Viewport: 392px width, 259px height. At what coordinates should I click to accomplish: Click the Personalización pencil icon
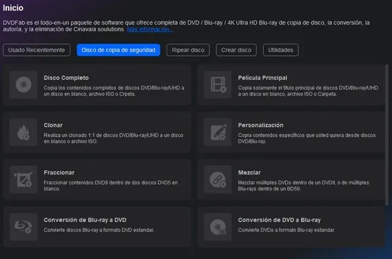[218, 132]
